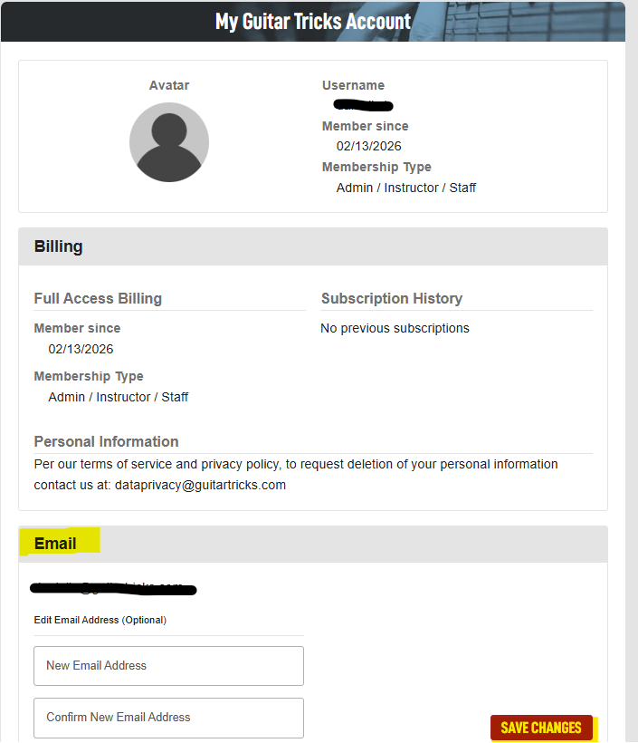
Task: Click the vertical scrollbar on right edge
Action: (632, 371)
